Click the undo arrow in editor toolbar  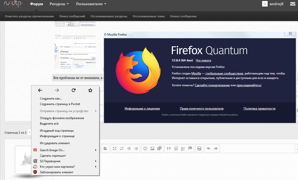pyautogui.click(x=208, y=148)
